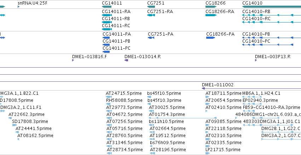Select the LP21715.5prime EST label
Image resolution: width=301 pixels, height=155 pixels.
(223, 149)
